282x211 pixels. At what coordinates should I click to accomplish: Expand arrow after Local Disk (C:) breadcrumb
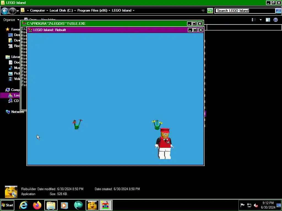75,11
